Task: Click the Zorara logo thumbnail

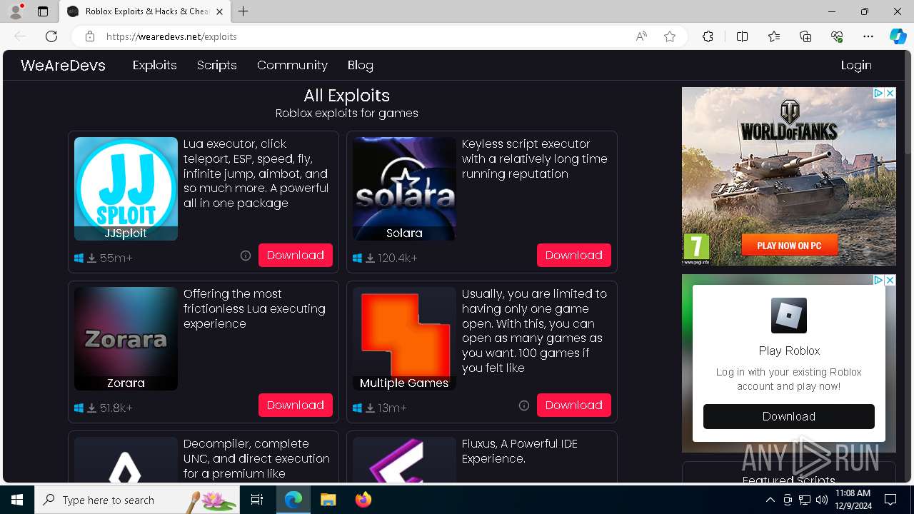Action: click(126, 338)
